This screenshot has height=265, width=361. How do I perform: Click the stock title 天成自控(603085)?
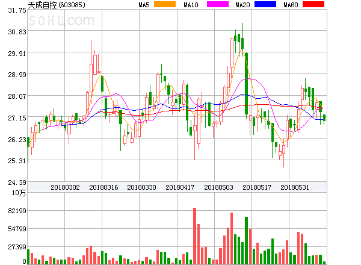[x=57, y=5]
